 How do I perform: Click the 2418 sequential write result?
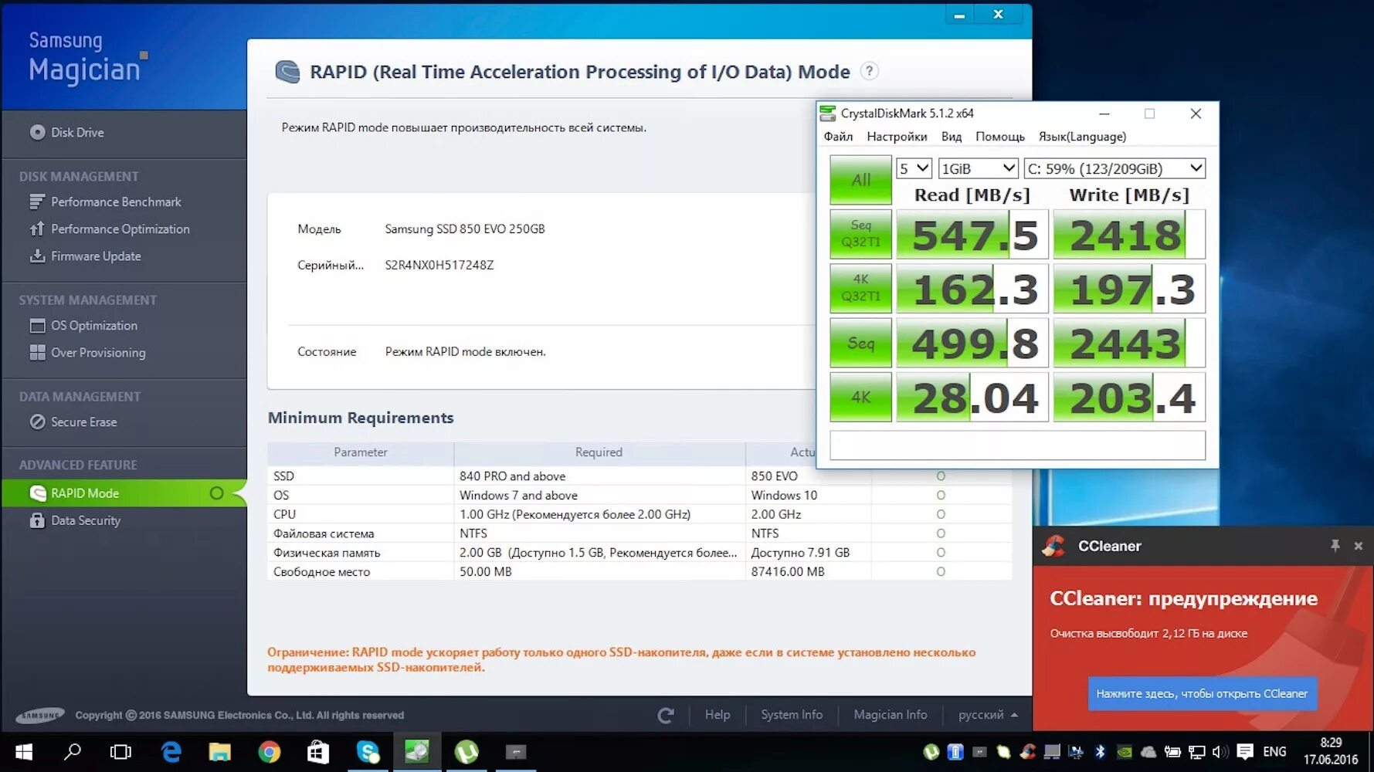pos(1128,235)
